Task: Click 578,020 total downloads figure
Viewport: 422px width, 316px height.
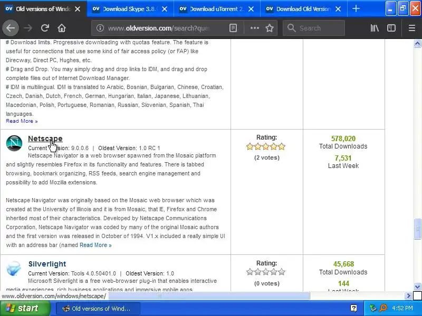Action: point(343,139)
